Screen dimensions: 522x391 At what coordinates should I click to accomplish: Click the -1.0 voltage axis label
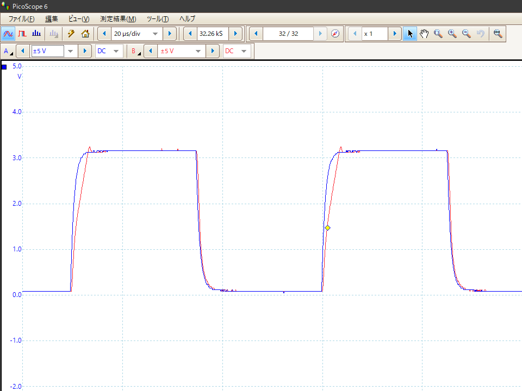pyautogui.click(x=16, y=340)
